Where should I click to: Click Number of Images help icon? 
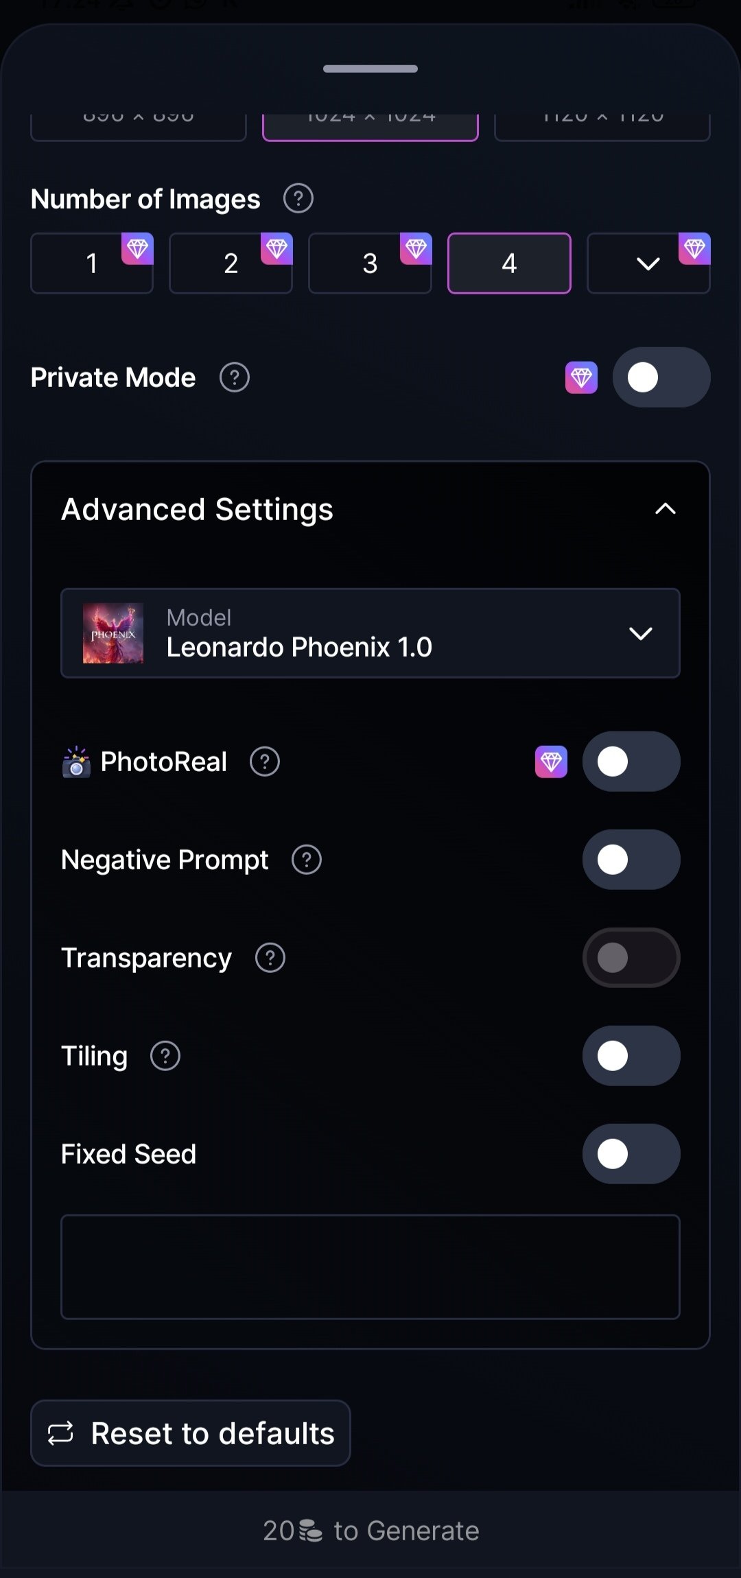click(298, 199)
